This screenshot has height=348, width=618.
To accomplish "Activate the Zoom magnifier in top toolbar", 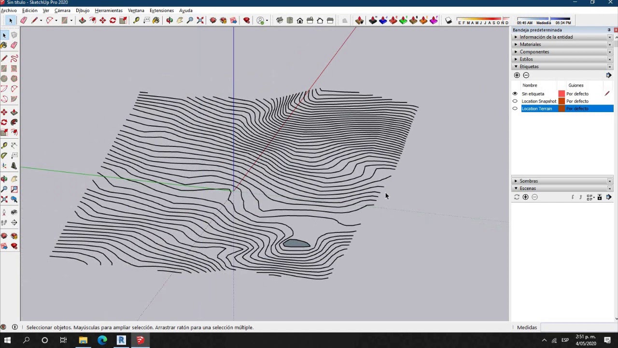I will pyautogui.click(x=190, y=20).
